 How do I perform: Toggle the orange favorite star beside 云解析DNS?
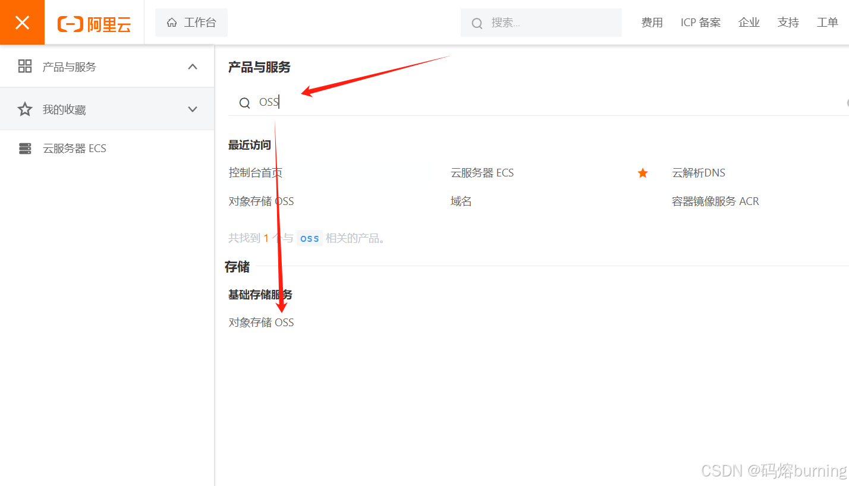point(643,173)
